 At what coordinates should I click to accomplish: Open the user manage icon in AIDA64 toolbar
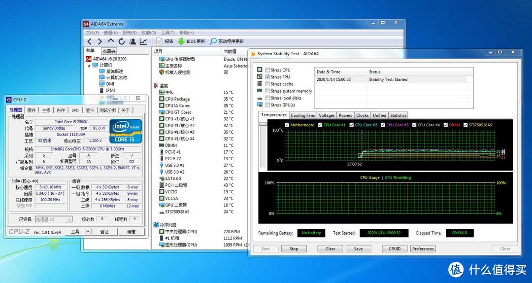point(132,41)
